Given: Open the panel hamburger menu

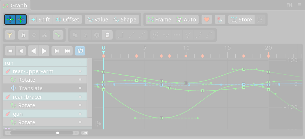Looking at the screenshot, I should (x=299, y=5).
